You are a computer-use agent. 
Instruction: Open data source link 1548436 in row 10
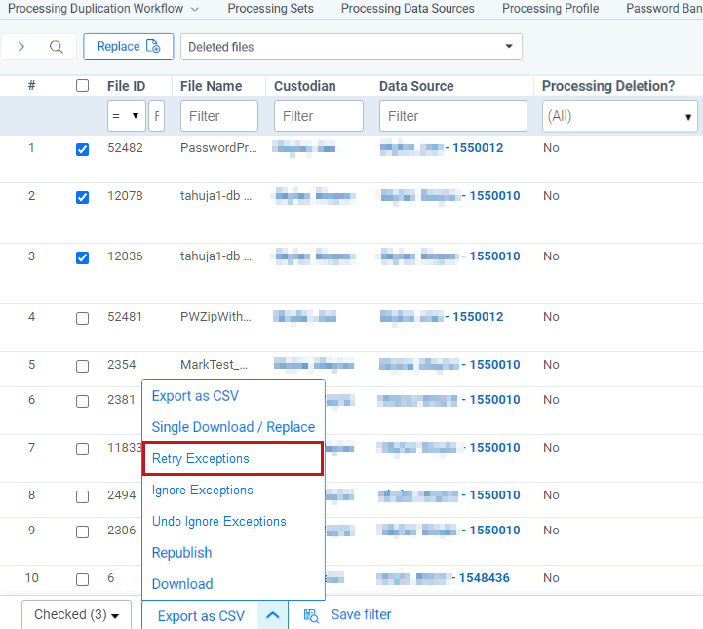tap(485, 578)
